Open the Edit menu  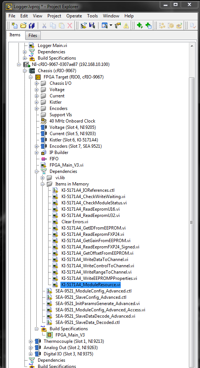point(24,16)
